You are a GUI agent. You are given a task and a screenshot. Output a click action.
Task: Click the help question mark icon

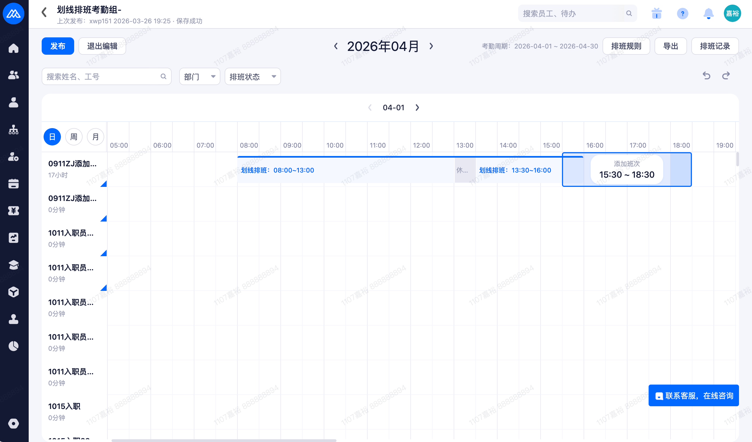682,14
